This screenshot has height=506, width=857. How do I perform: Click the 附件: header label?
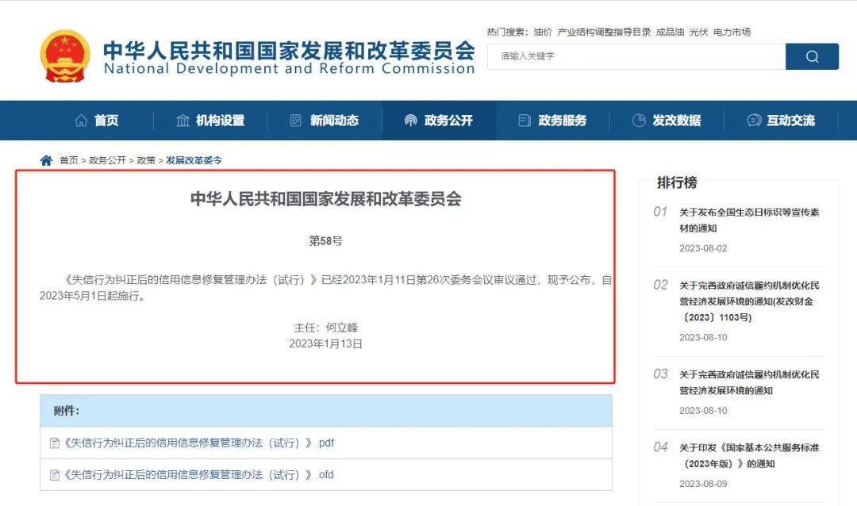(x=67, y=411)
